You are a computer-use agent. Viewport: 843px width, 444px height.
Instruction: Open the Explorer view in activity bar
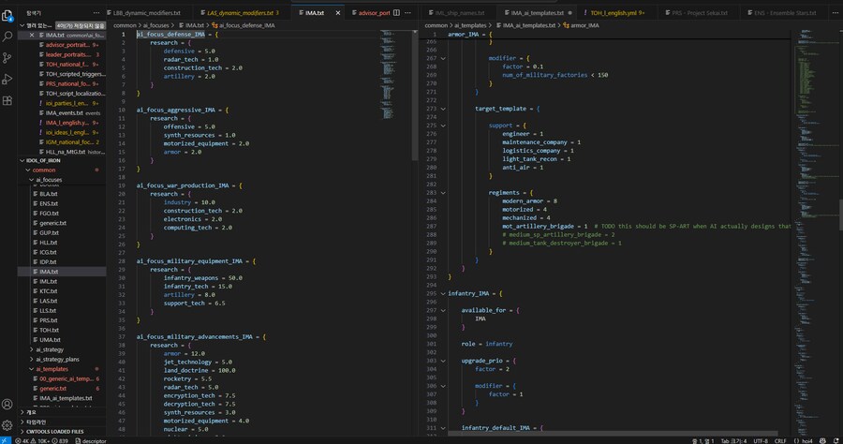click(x=7, y=16)
